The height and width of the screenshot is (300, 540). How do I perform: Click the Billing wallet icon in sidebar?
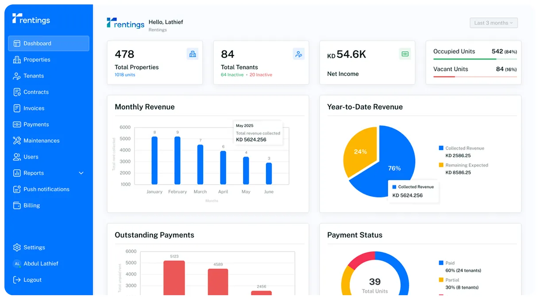tap(17, 205)
